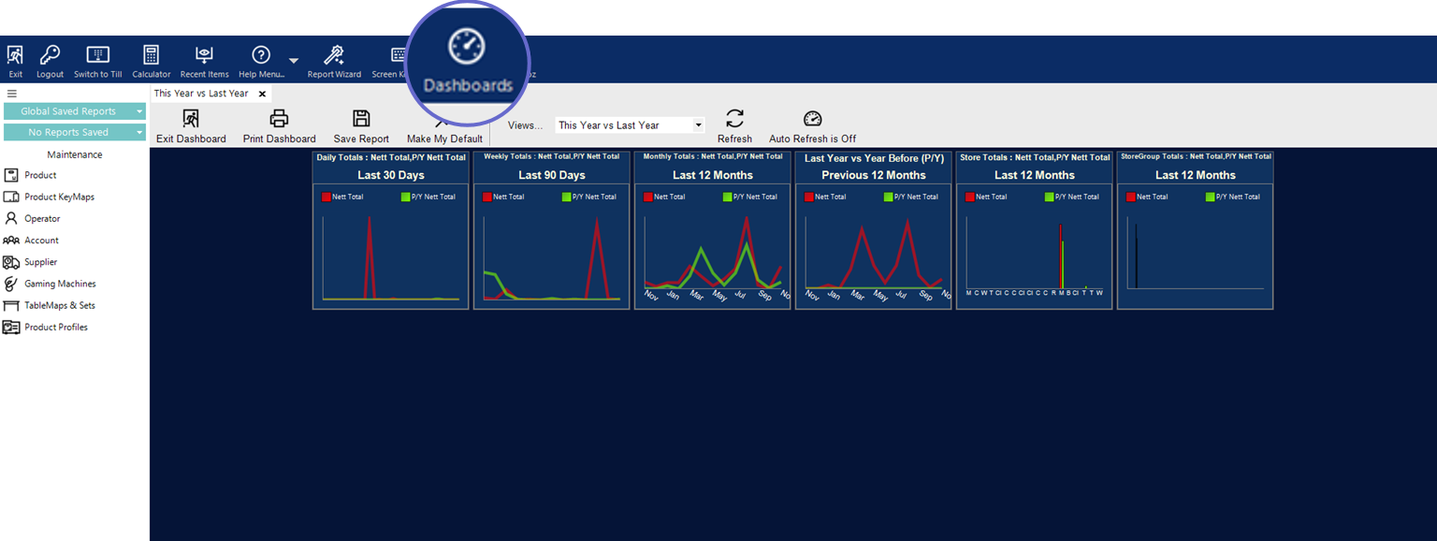Screen dimensions: 1437x541
Task: Toggle Auto Refresh on
Action: [812, 119]
